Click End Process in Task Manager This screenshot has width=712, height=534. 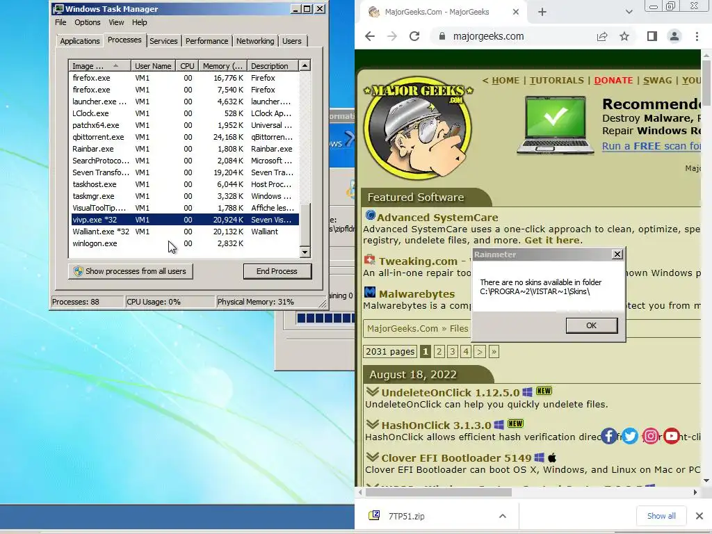point(277,271)
